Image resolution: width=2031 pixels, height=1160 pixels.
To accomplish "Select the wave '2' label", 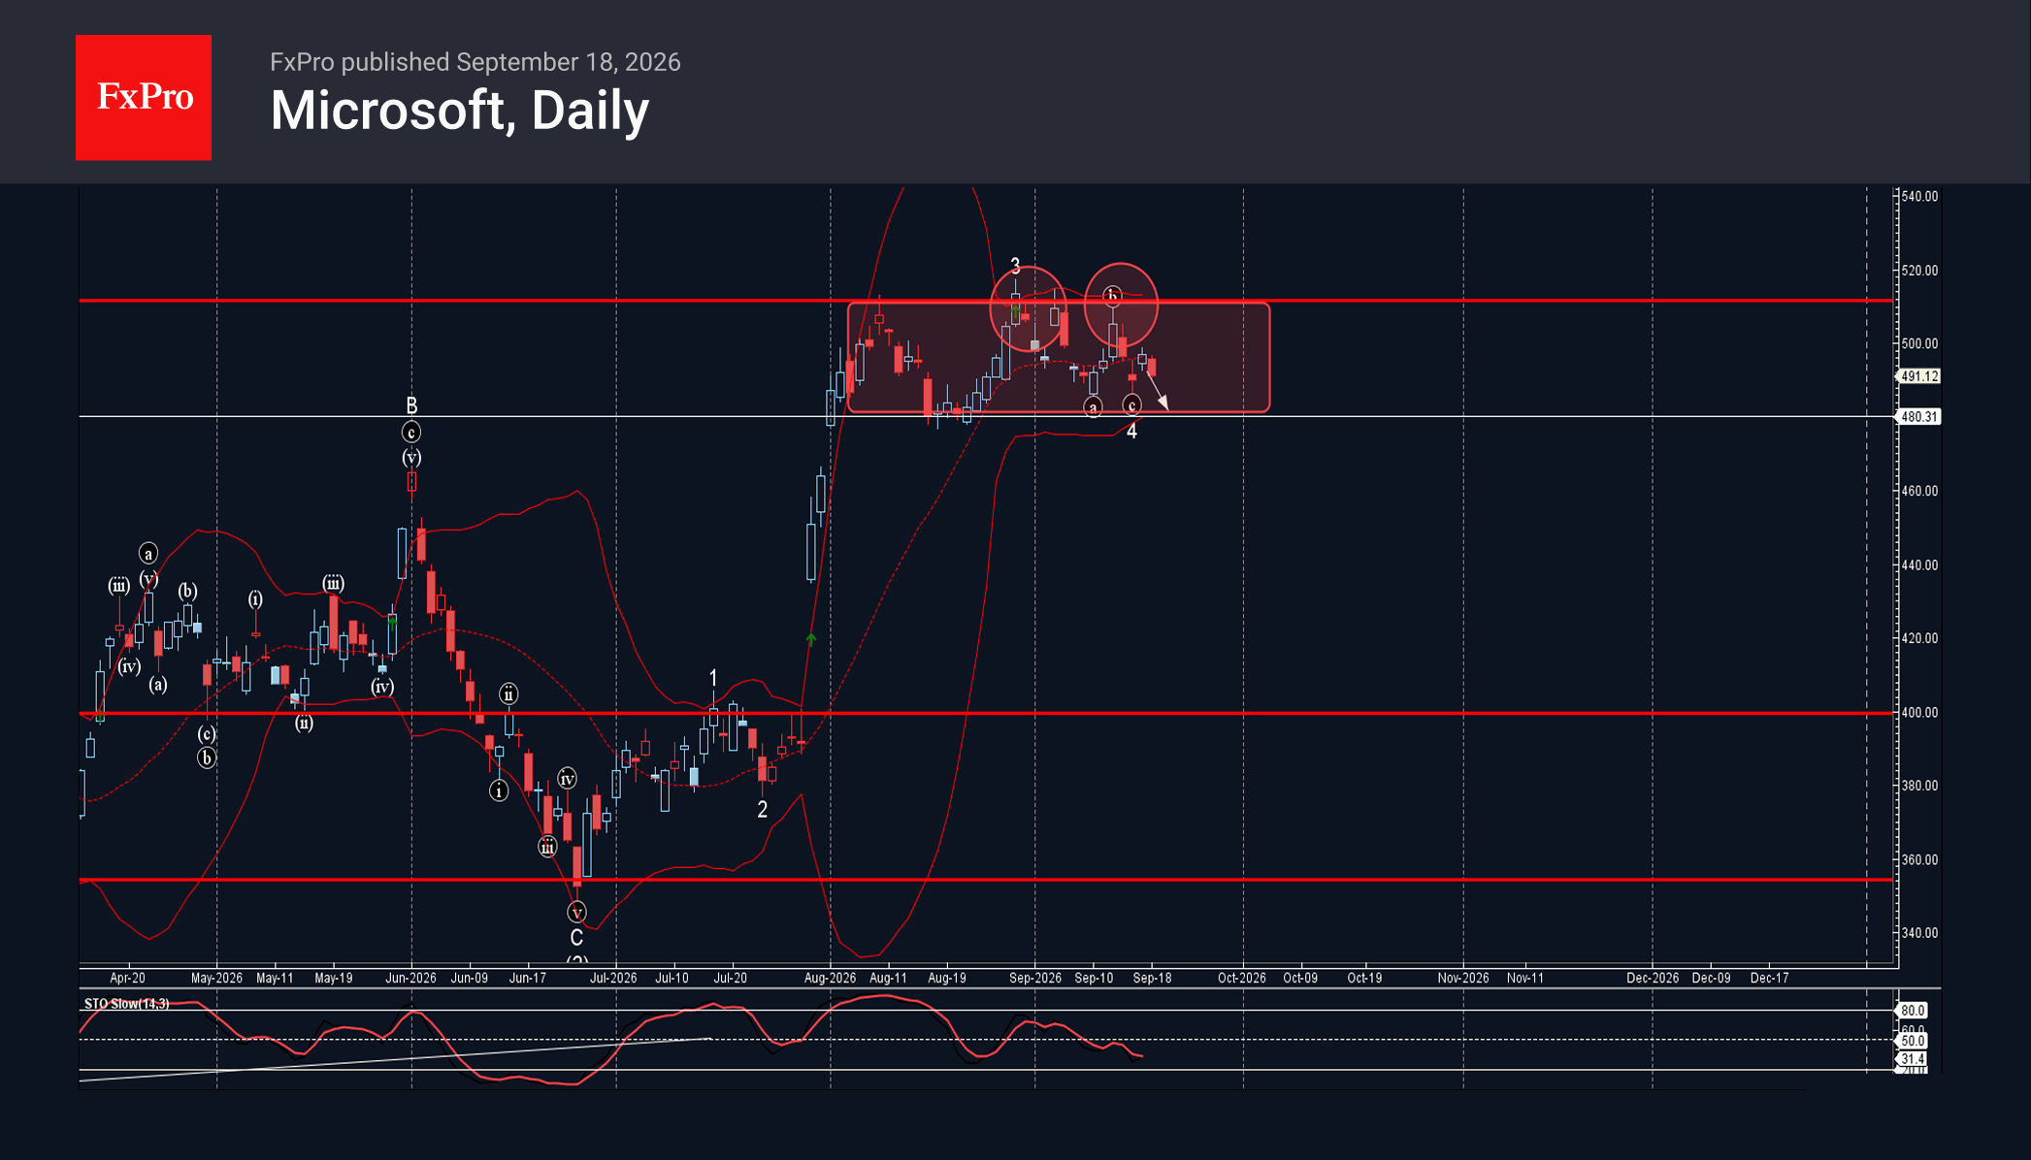I will tap(763, 810).
